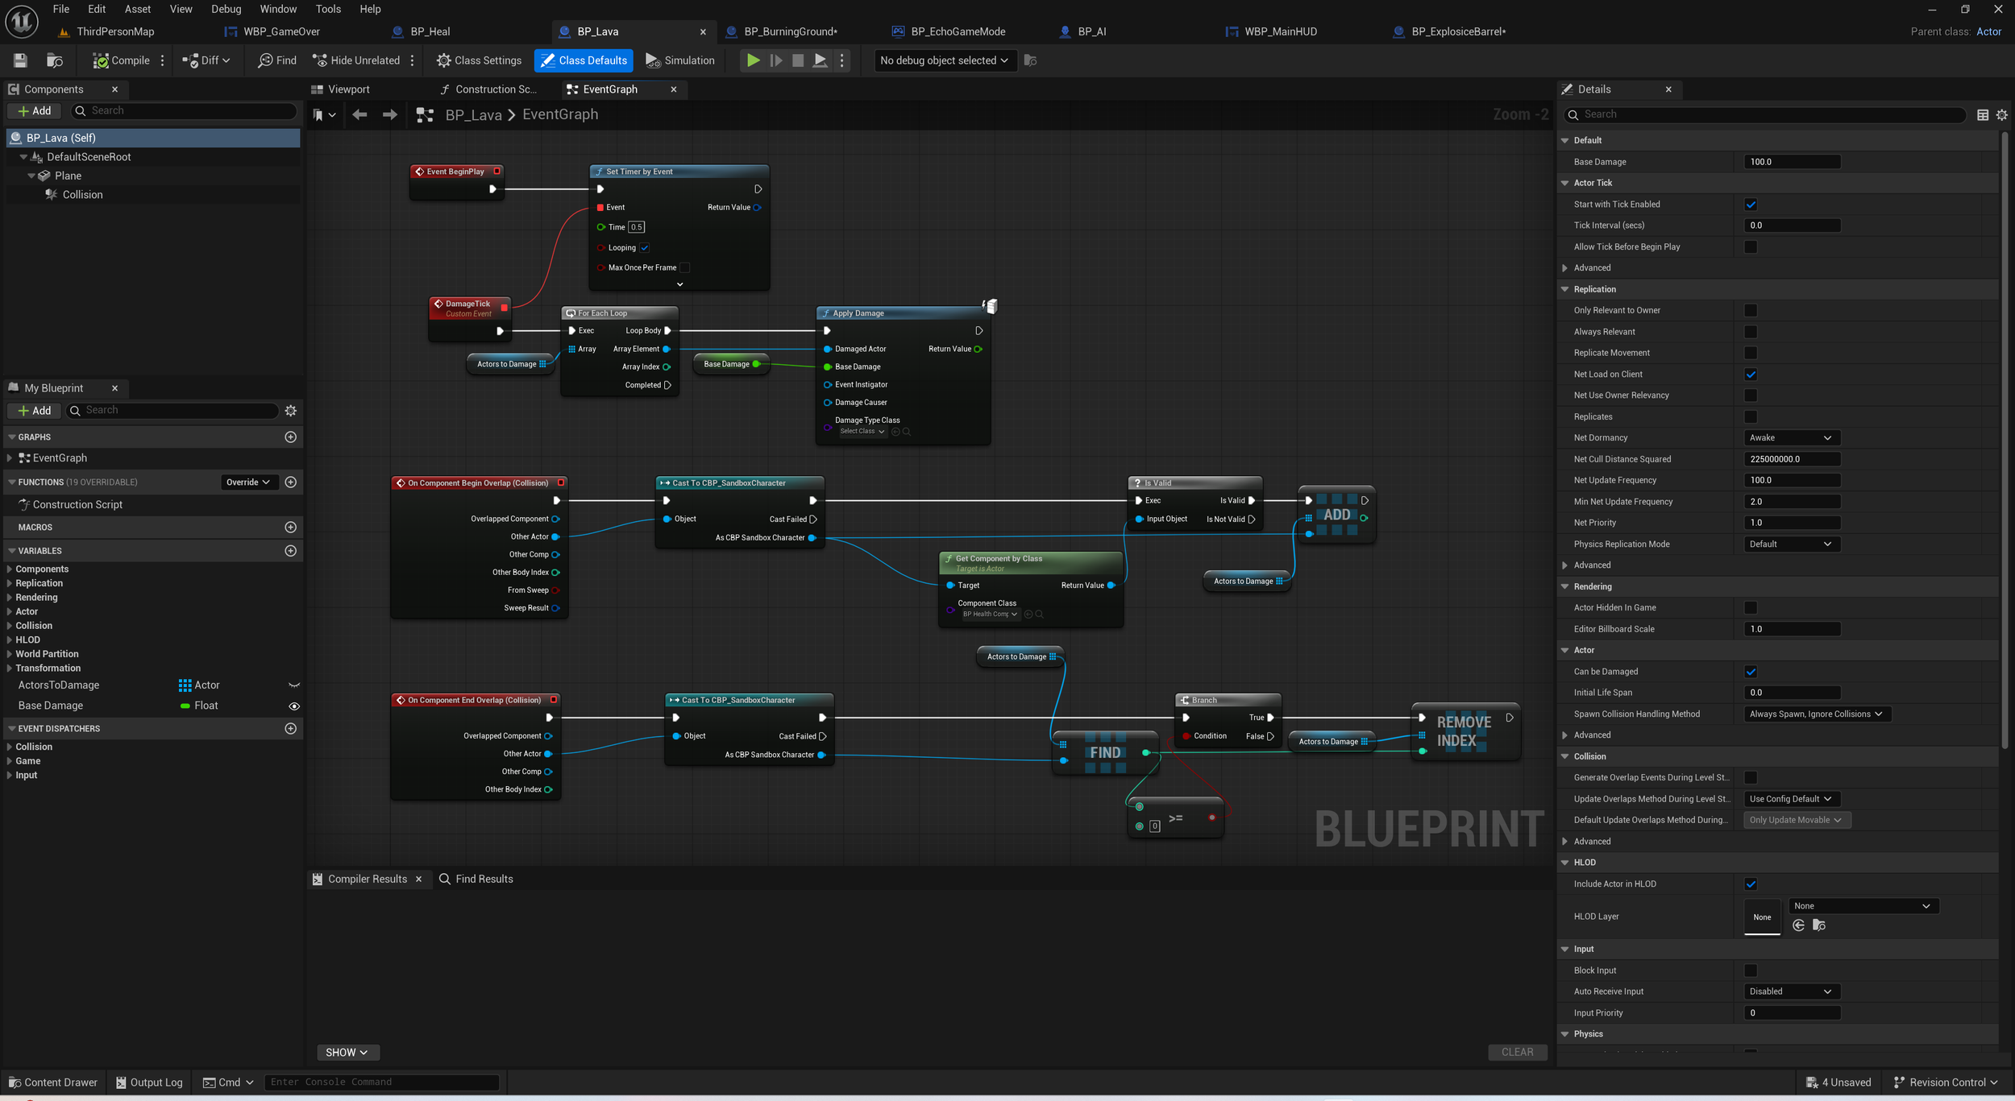Edit Base Damage value field
The width and height of the screenshot is (2015, 1101).
(x=1792, y=162)
